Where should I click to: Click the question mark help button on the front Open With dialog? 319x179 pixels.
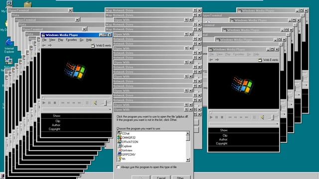186,109
